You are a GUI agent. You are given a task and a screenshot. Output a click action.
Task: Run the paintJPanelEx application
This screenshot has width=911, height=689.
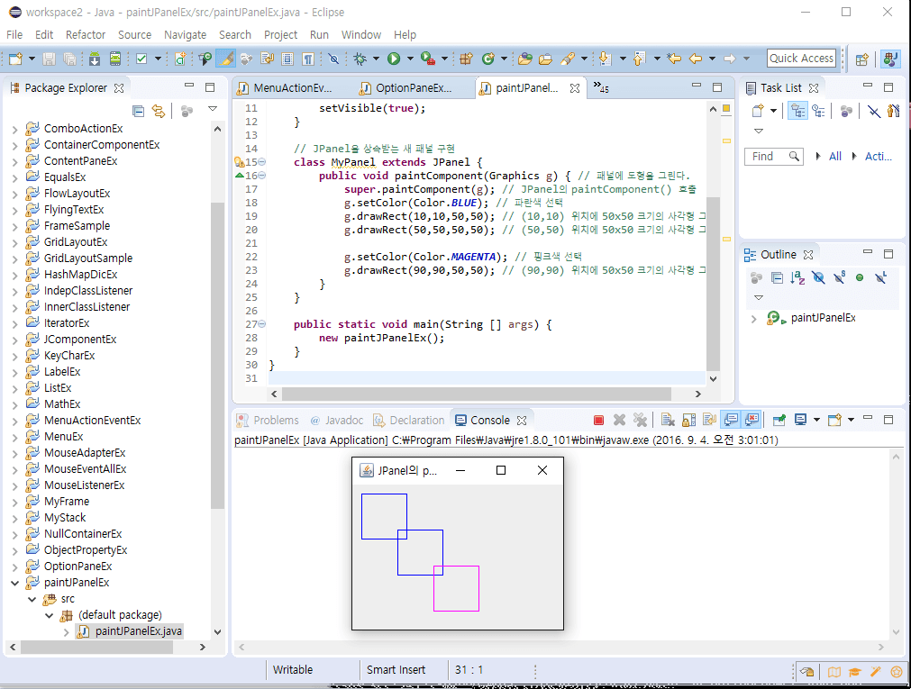click(394, 58)
